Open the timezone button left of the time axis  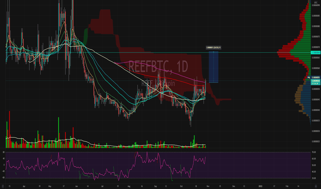pos(3,186)
